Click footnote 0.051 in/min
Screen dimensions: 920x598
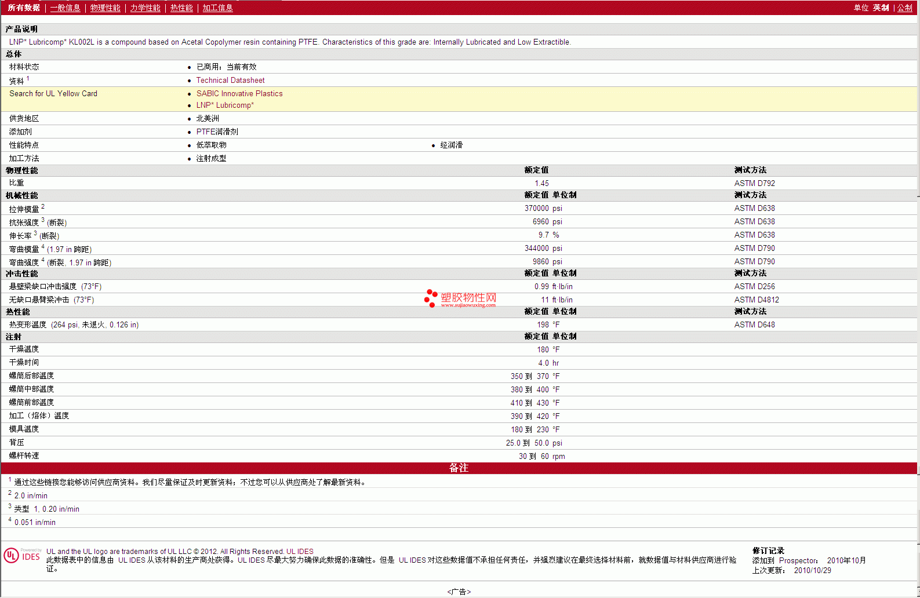(35, 523)
